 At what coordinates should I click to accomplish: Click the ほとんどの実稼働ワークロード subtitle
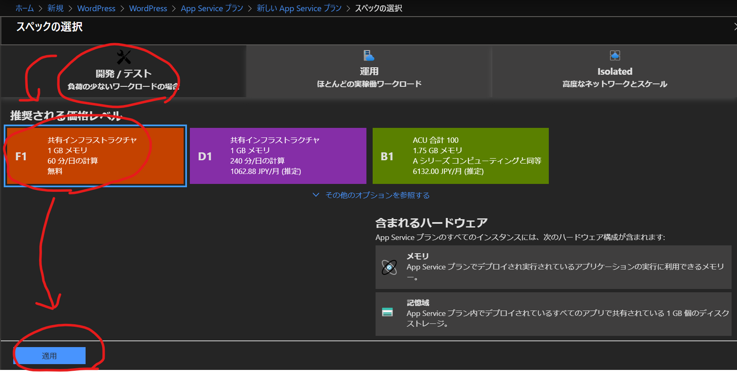369,84
